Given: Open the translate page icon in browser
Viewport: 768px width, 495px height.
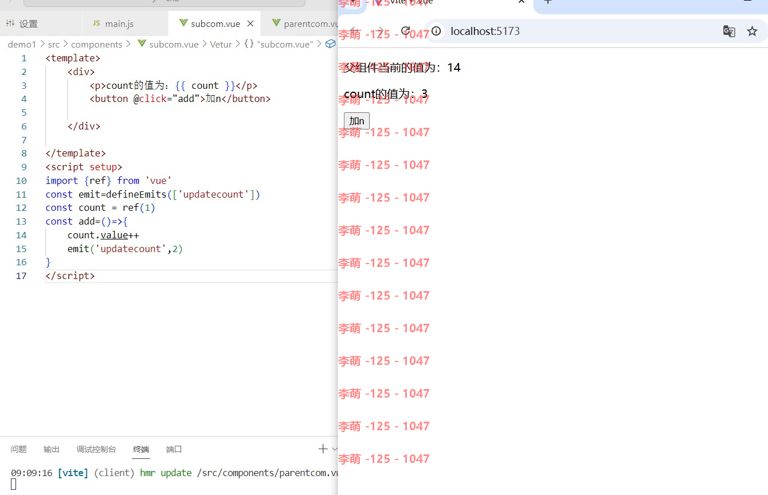Looking at the screenshot, I should (x=729, y=31).
